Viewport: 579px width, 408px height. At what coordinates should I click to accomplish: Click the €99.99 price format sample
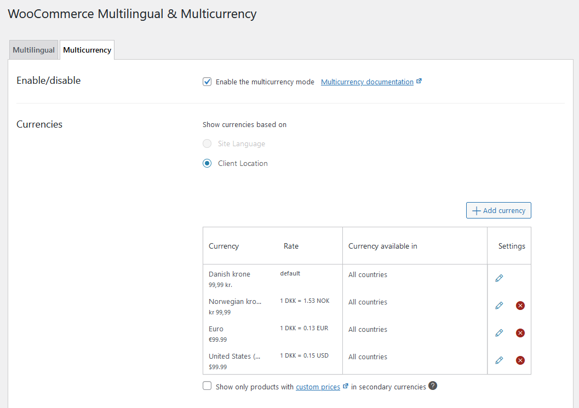click(x=218, y=340)
